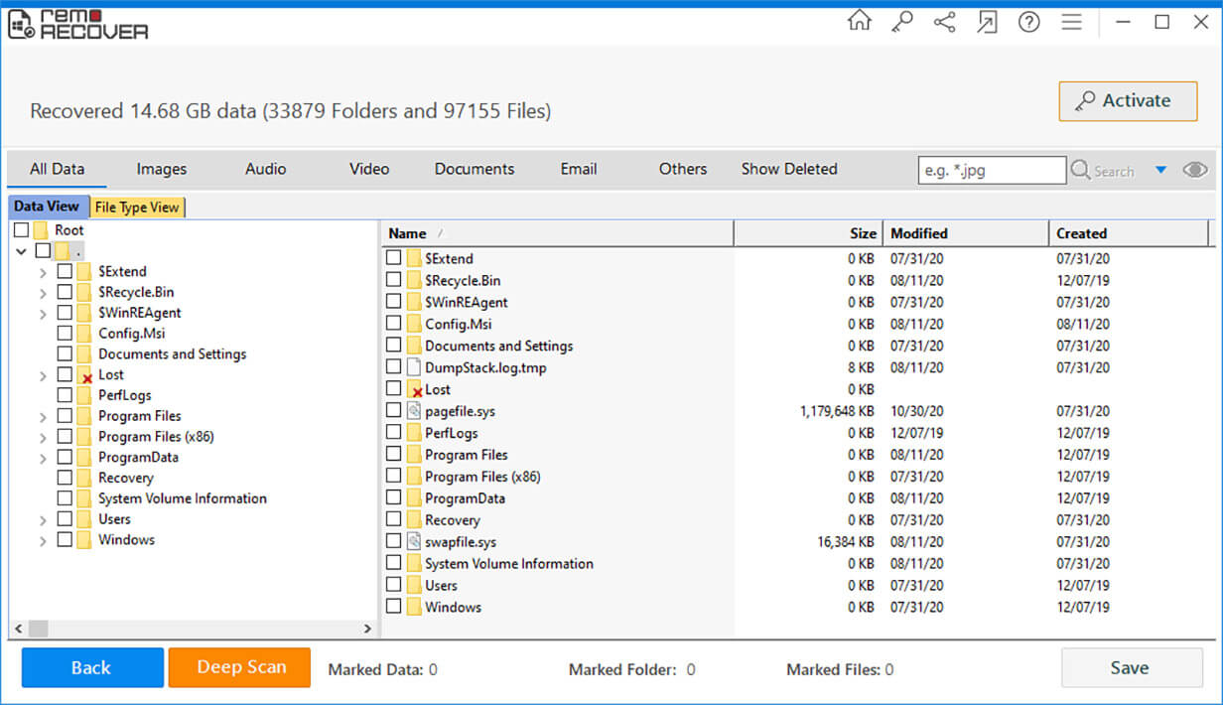
Task: Sort by the Size column header
Action: pos(807,233)
